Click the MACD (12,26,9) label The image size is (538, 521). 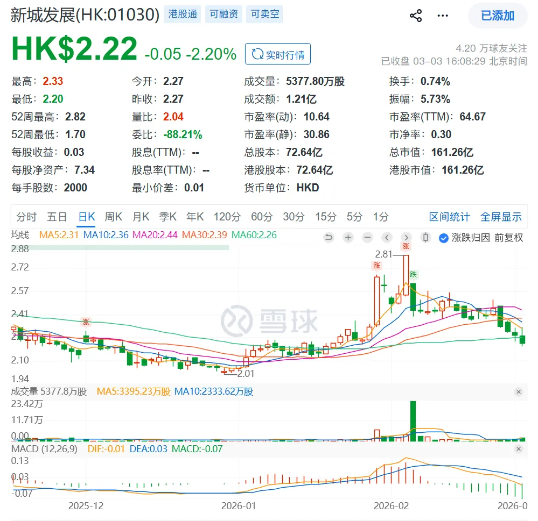(44, 449)
